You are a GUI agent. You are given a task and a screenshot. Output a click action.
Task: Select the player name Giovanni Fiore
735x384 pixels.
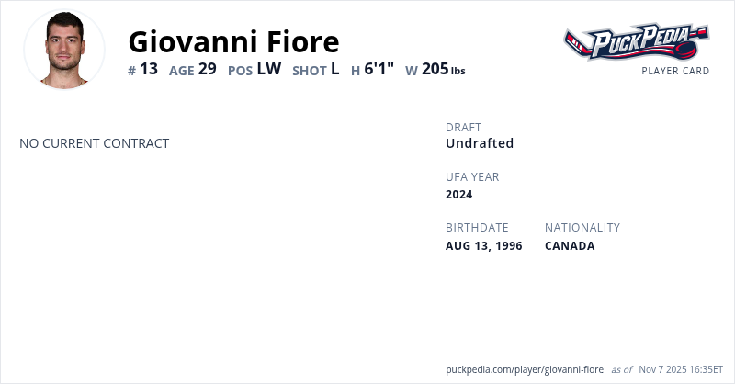pos(233,41)
